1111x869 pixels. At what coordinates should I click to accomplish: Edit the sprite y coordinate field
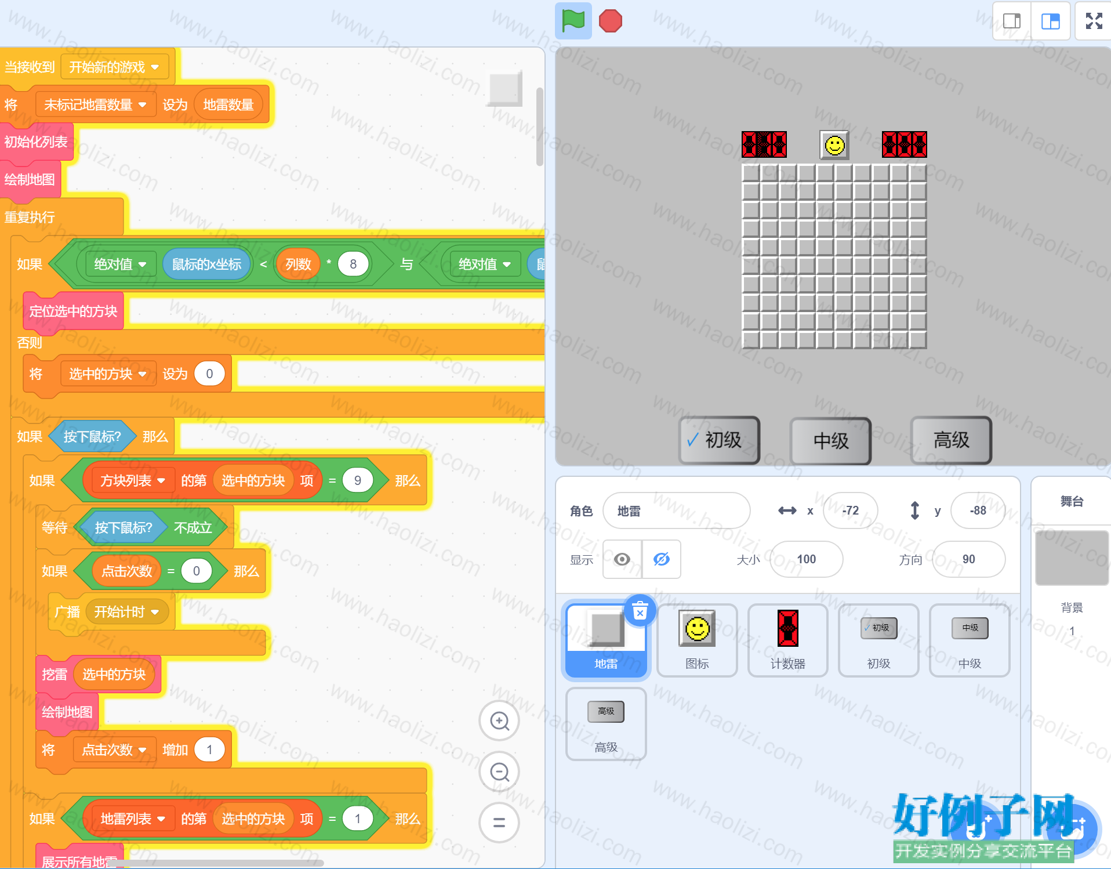click(978, 510)
